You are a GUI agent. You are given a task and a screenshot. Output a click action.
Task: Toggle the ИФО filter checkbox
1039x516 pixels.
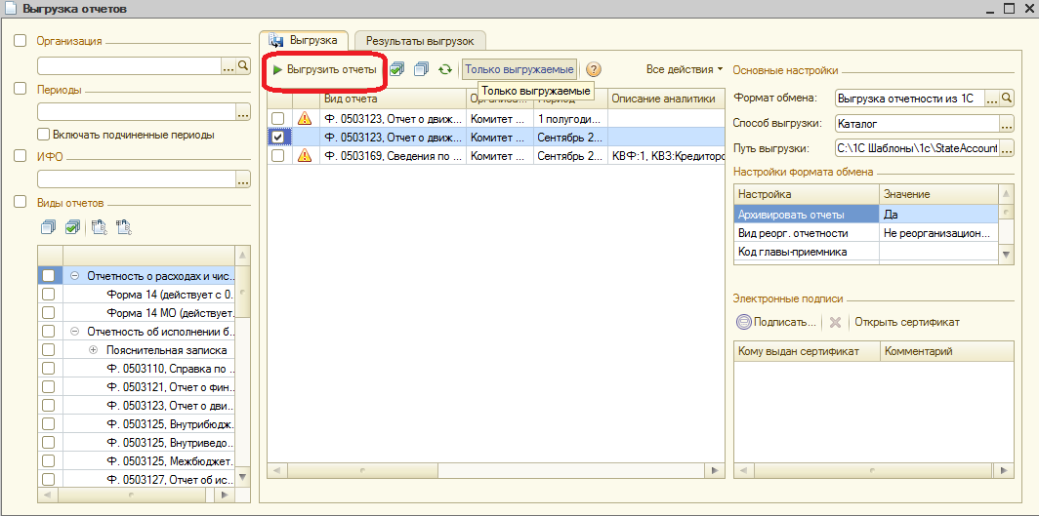pos(21,156)
